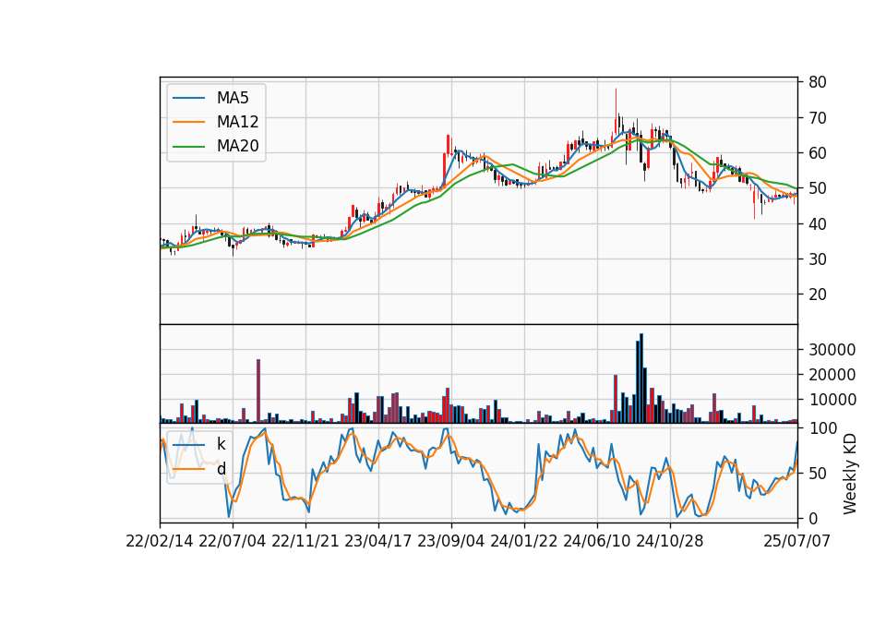Image resolution: width=886 pixels, height=637 pixels.
Task: Click the 22/11/21 date axis label
Action: [x=305, y=541]
